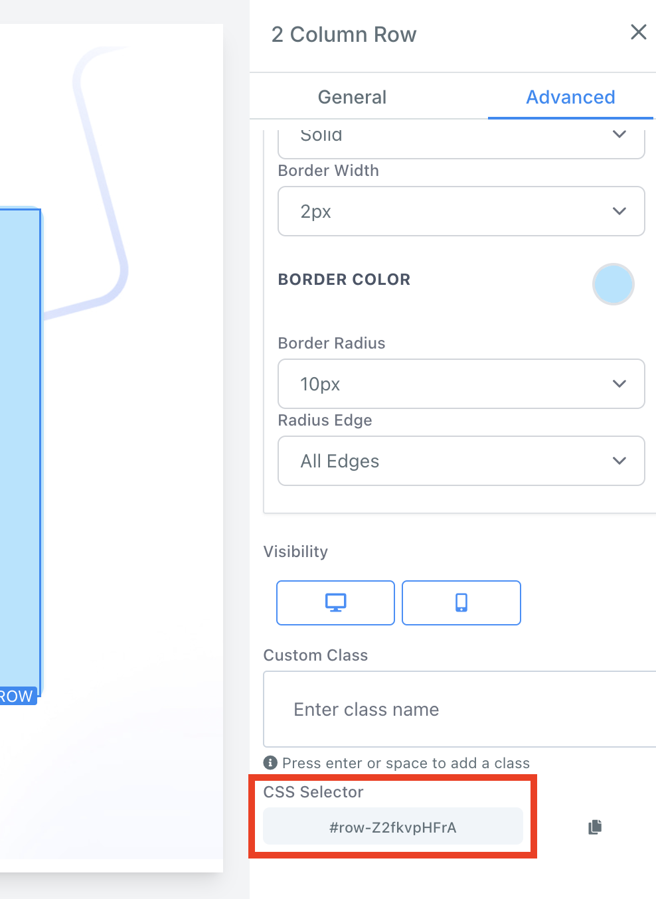This screenshot has width=656, height=899.
Task: Click the Radius Edge label
Action: 325,420
